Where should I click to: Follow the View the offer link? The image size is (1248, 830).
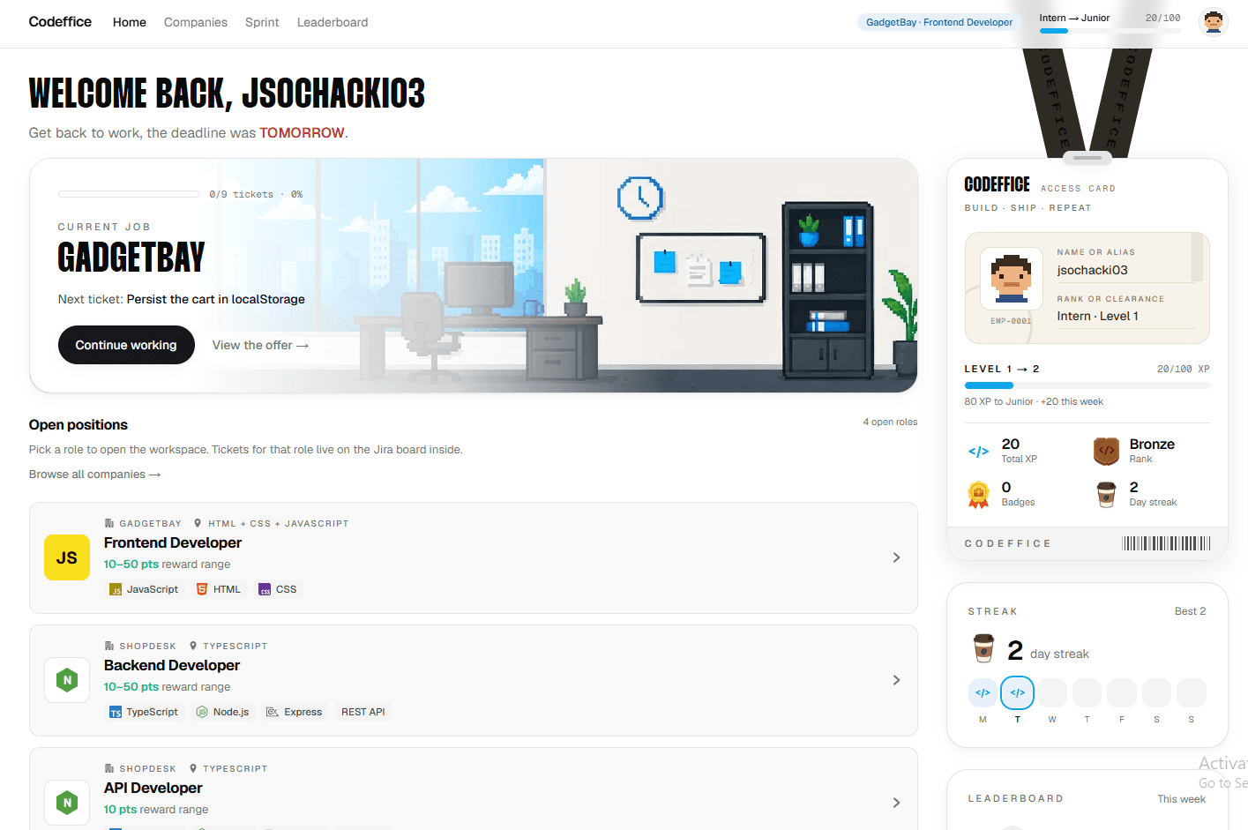click(260, 345)
